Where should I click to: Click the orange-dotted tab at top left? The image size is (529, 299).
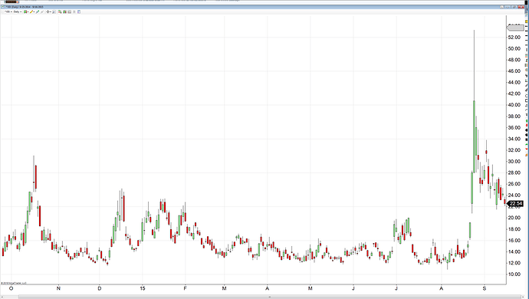[11, 2]
